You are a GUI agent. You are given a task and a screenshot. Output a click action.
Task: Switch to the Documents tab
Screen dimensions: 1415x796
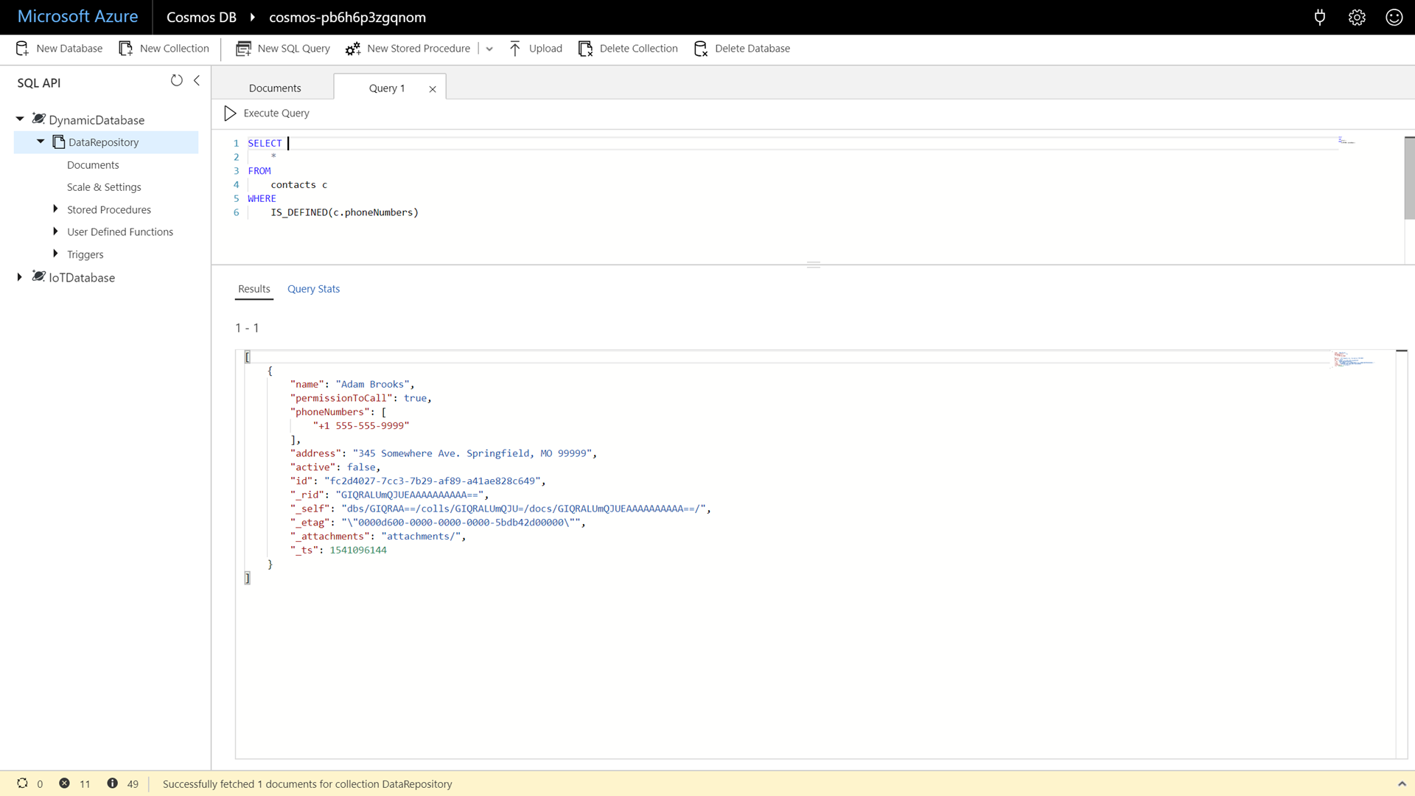pos(275,88)
